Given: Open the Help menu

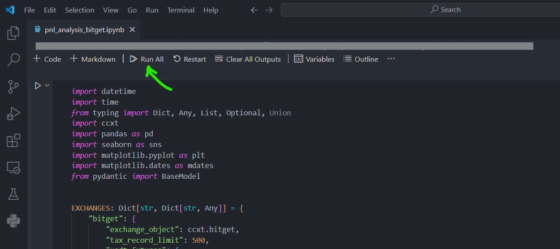Looking at the screenshot, I should (211, 10).
